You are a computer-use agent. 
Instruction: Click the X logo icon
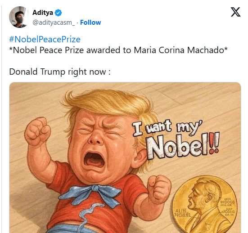click(x=235, y=12)
